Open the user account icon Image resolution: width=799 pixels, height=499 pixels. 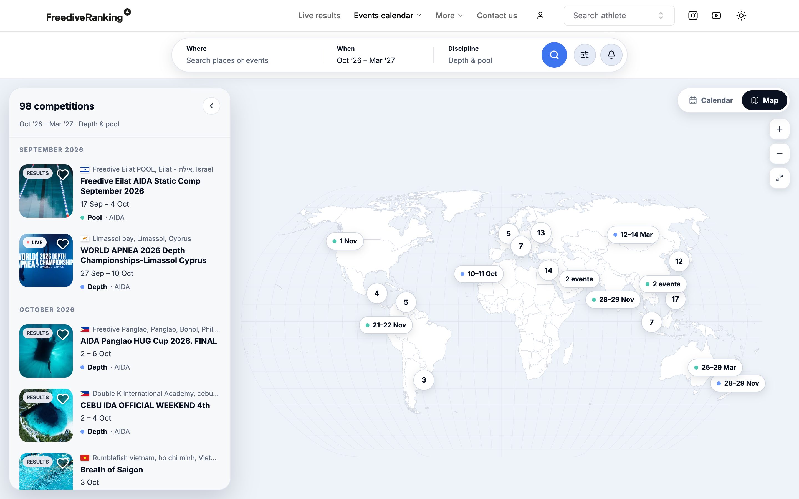tap(540, 16)
